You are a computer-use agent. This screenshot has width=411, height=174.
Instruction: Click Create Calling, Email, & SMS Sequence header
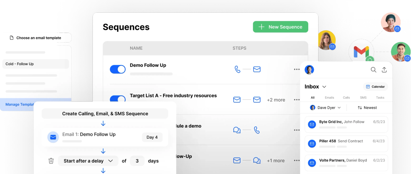[x=105, y=114]
